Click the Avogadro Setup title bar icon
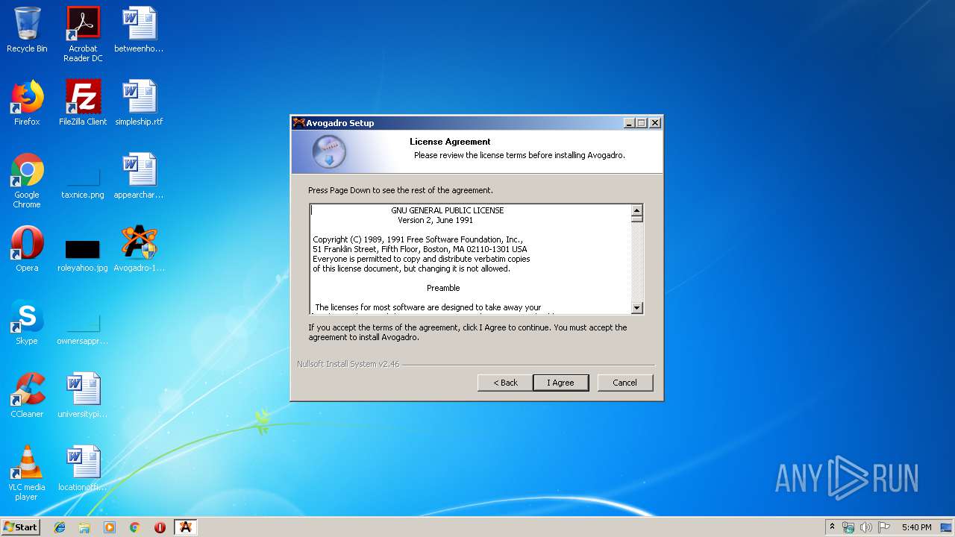This screenshot has height=537, width=955. click(298, 123)
